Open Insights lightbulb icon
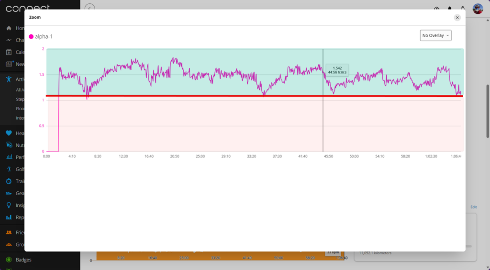Viewport: 490px width, 270px height. click(x=9, y=205)
